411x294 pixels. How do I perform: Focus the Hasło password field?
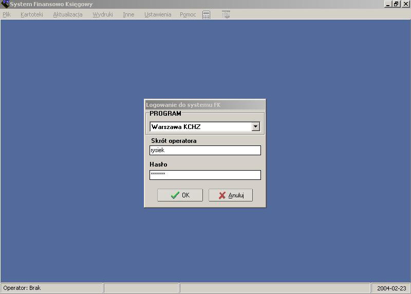[205, 175]
